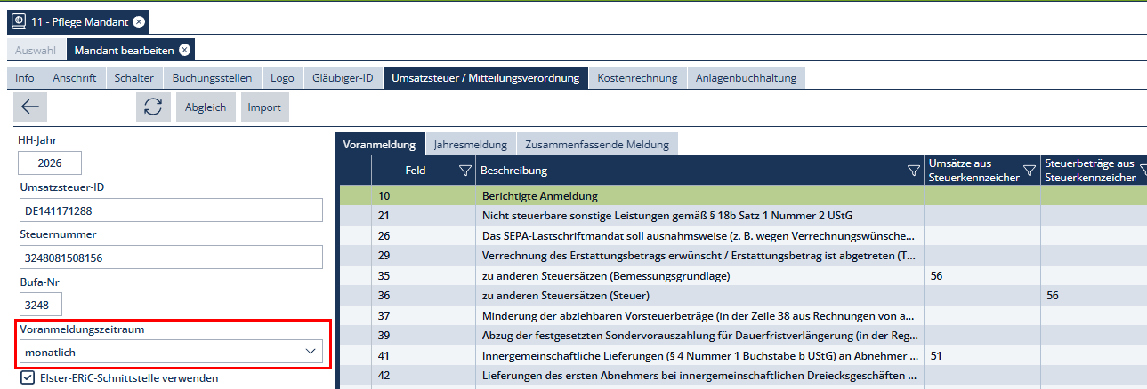The image size is (1147, 389).
Task: Open the Kostenrechnung tab
Action: pyautogui.click(x=637, y=78)
